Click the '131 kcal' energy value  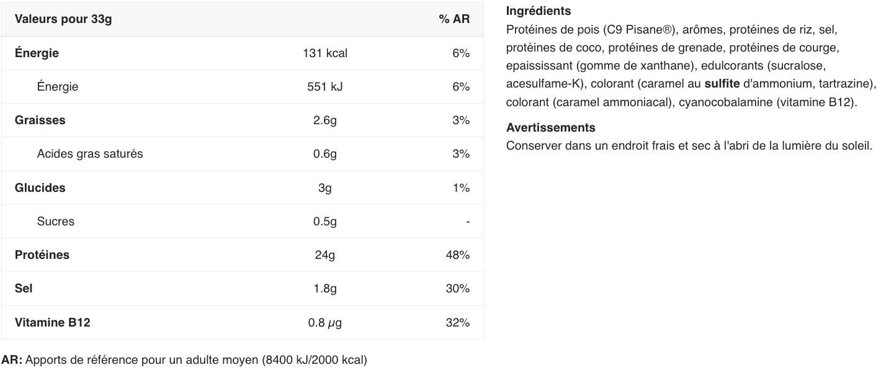pyautogui.click(x=324, y=53)
